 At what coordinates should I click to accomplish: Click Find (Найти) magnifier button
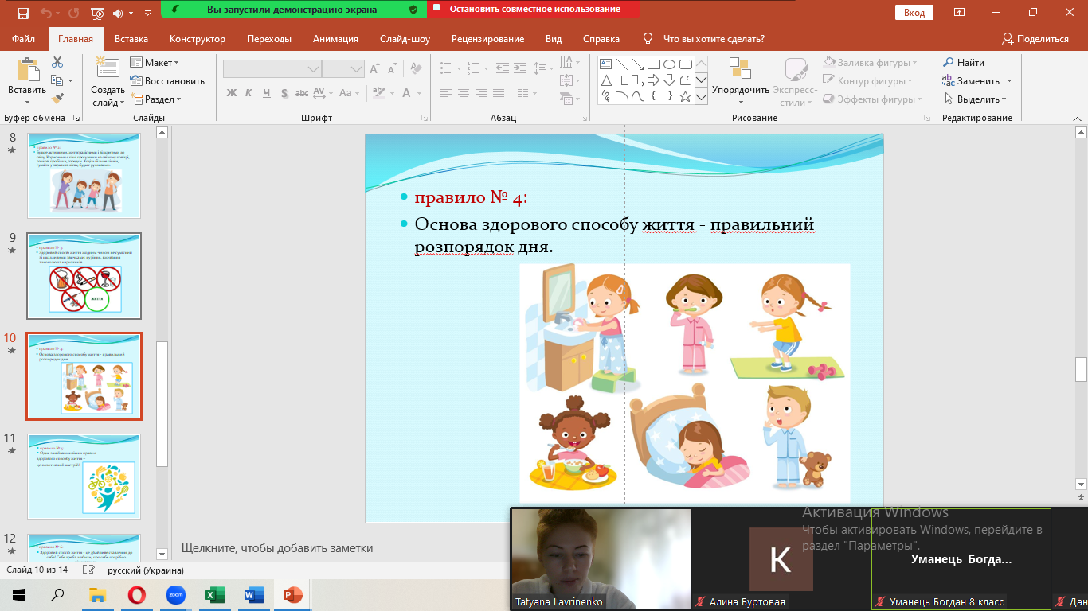(x=964, y=63)
